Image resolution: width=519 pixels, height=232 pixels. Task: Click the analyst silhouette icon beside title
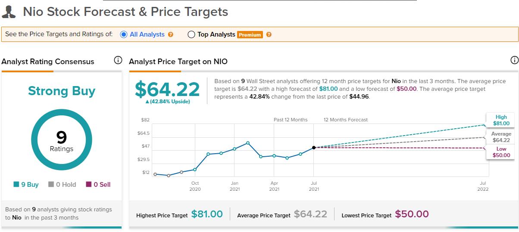click(x=9, y=12)
